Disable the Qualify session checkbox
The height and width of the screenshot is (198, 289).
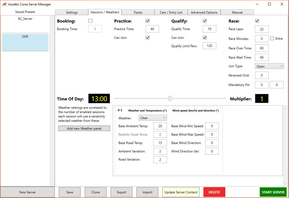(205, 21)
